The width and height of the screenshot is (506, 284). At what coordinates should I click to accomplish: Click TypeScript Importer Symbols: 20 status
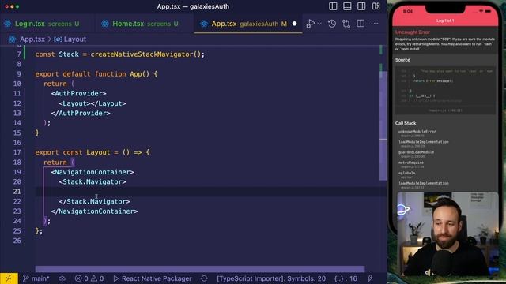[x=271, y=278]
